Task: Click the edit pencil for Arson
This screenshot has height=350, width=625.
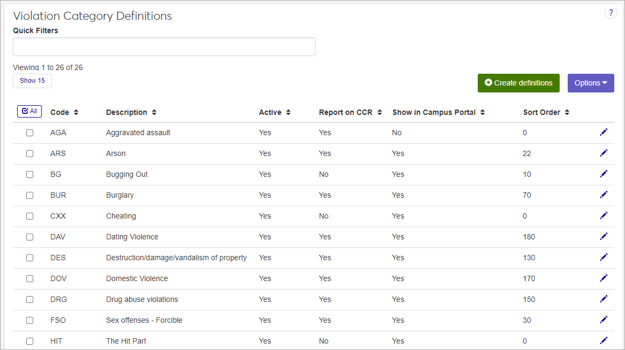Action: click(x=604, y=153)
